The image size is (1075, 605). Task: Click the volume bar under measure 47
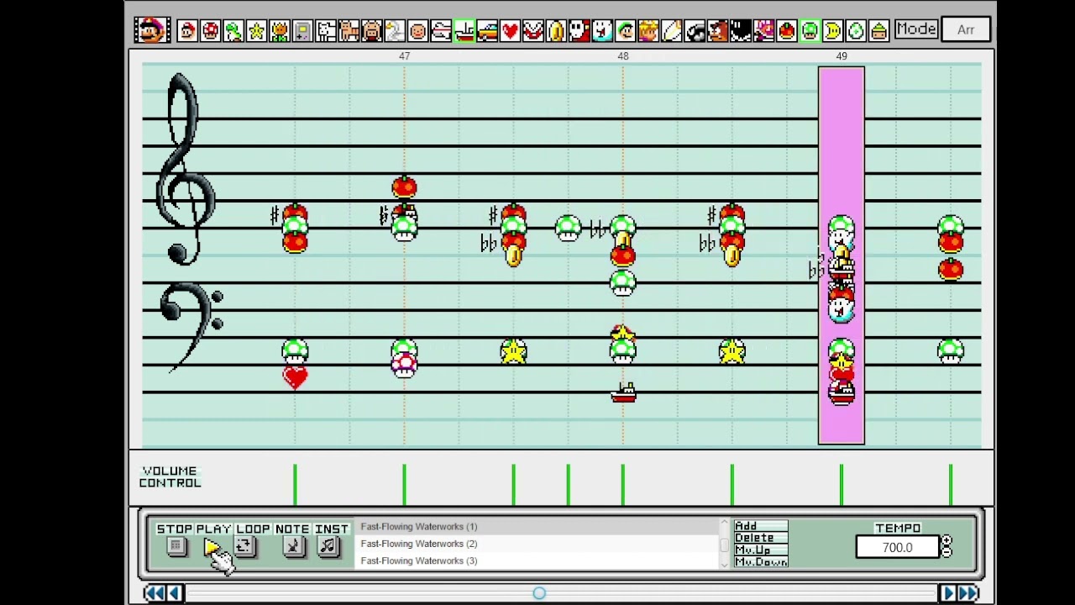click(x=404, y=486)
